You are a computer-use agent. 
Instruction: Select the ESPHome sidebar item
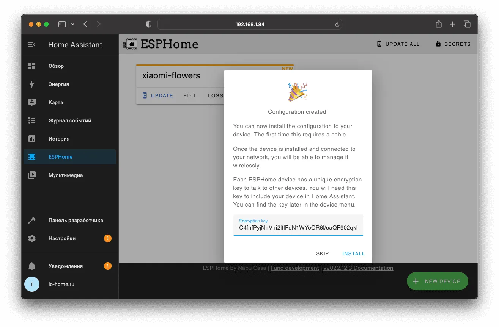70,157
